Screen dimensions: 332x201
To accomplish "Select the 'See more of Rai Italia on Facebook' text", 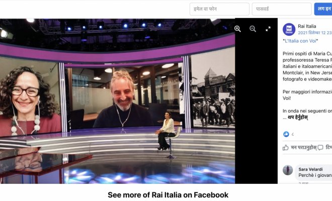I will pyautogui.click(x=168, y=195).
